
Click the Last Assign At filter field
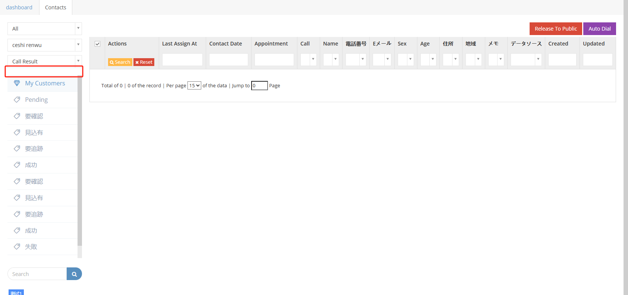point(182,60)
